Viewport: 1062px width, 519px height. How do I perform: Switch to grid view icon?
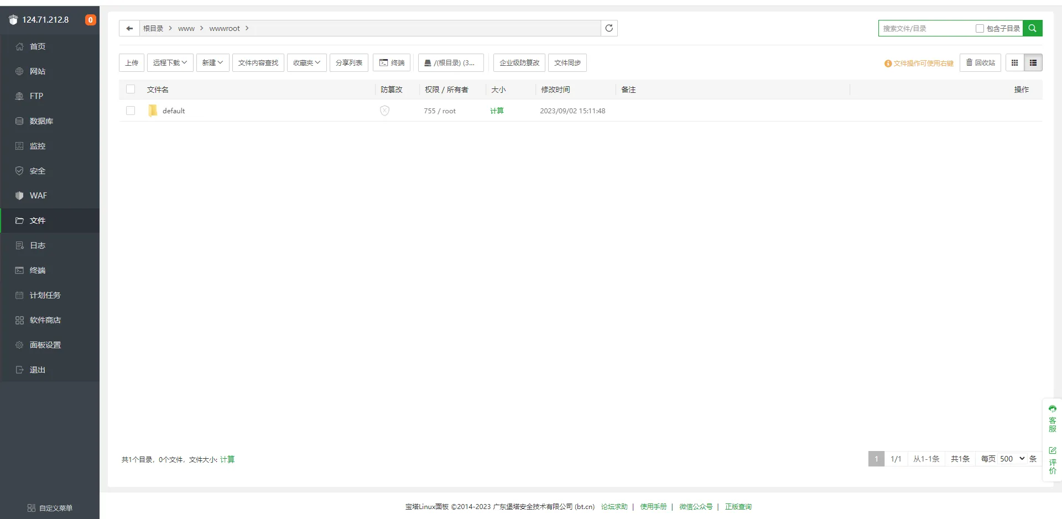[1014, 63]
